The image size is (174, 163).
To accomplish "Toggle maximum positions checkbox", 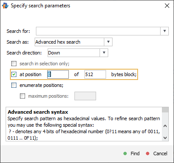I will (x=23, y=96).
